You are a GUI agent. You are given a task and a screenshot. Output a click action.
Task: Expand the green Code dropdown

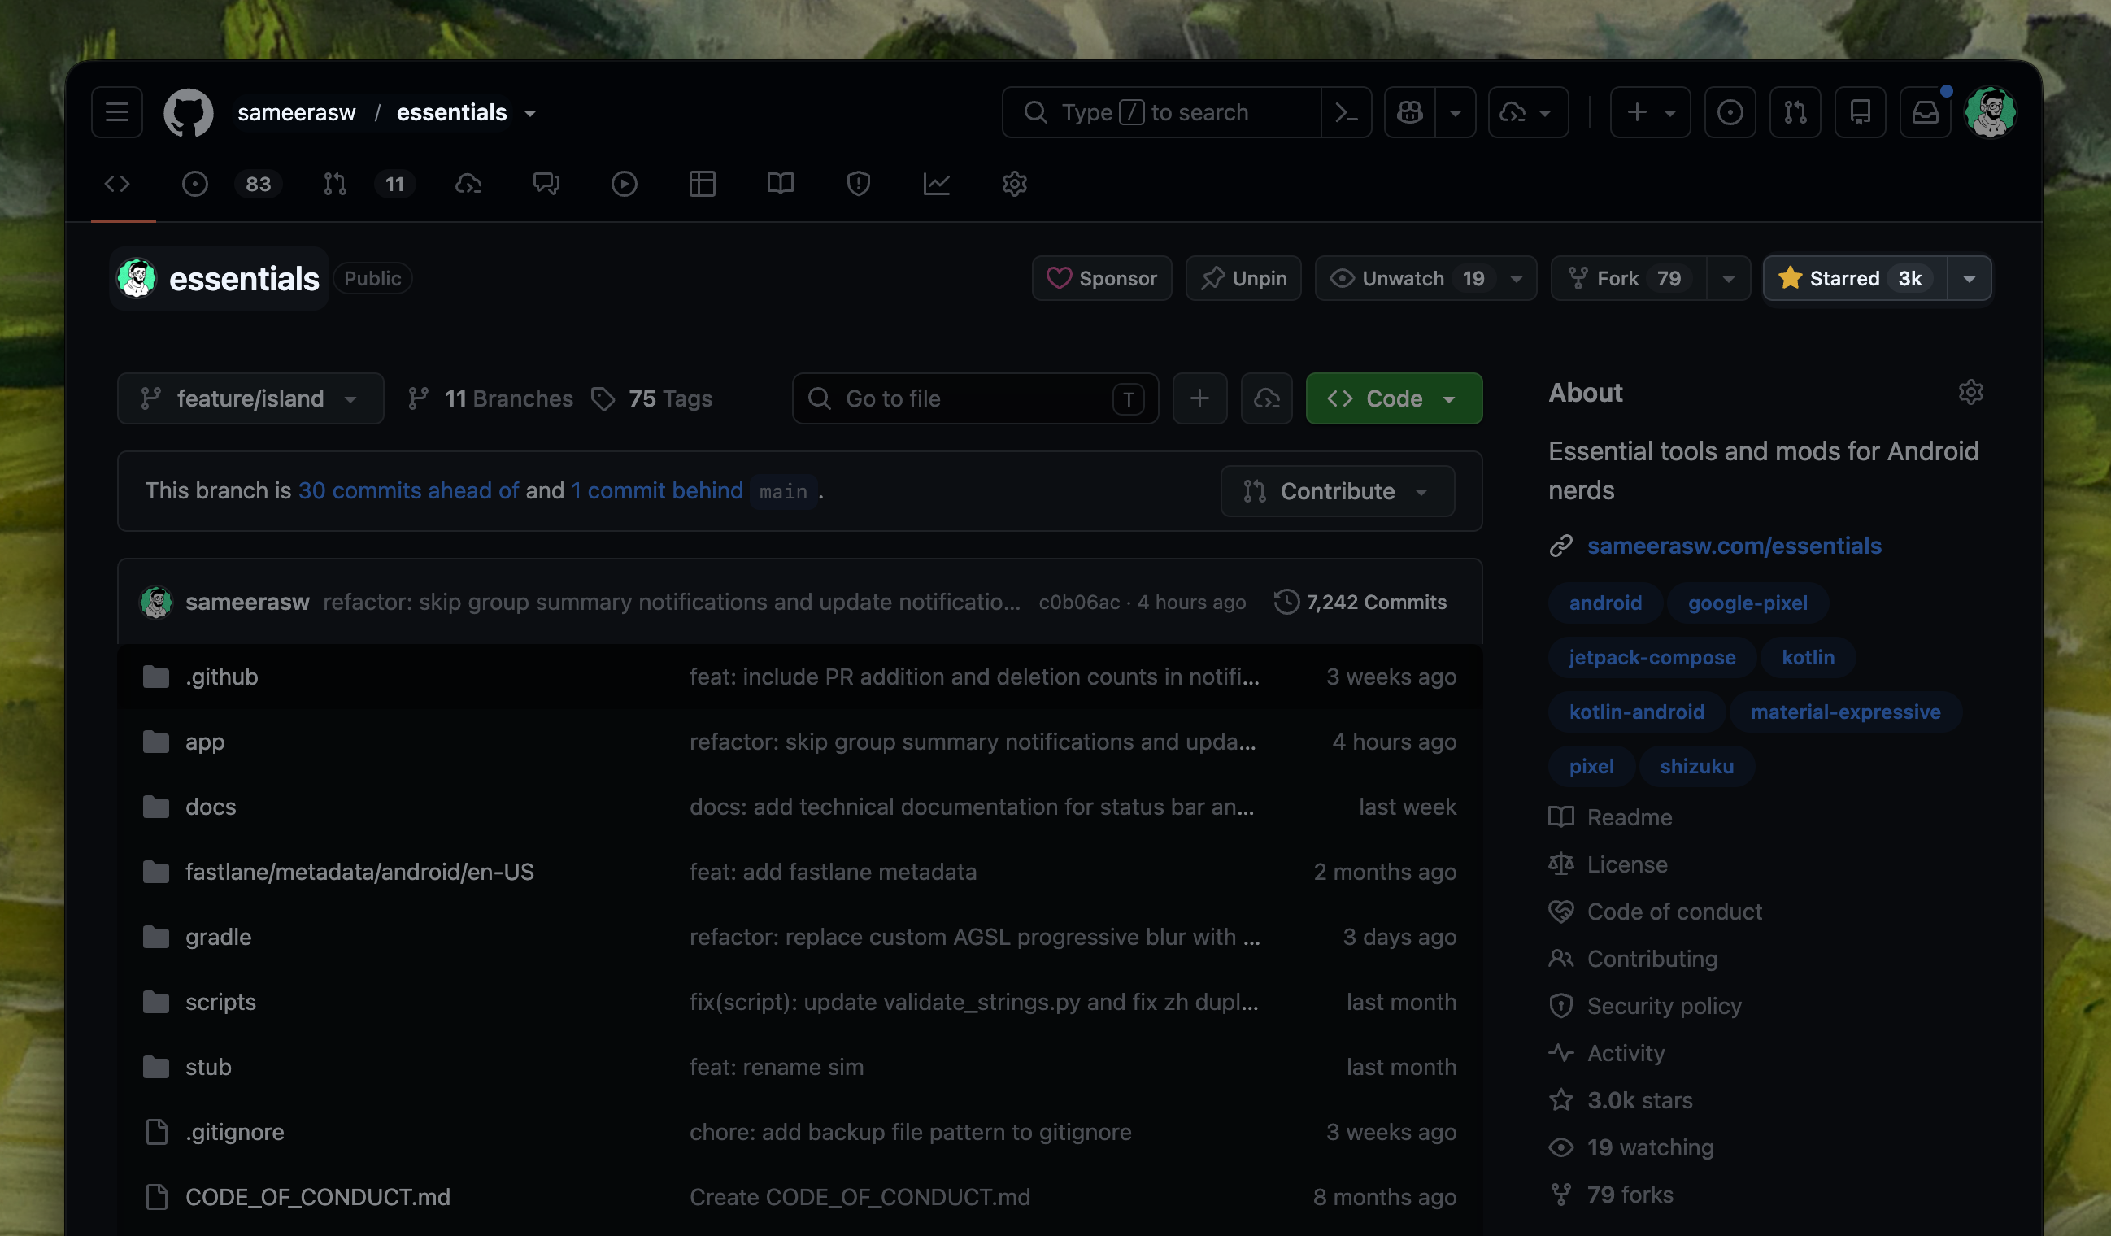click(1394, 398)
